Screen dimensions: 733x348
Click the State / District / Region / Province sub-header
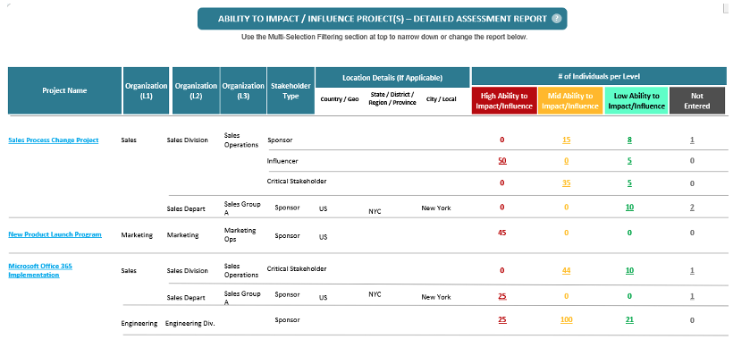392,98
